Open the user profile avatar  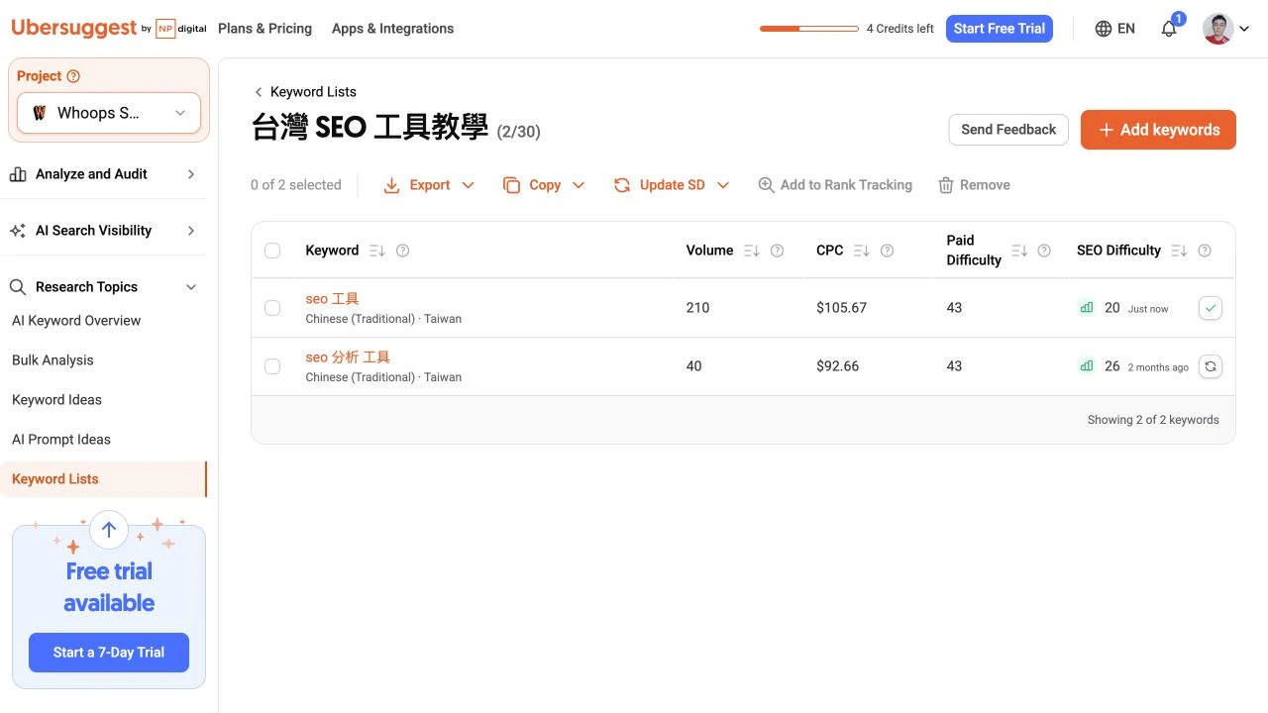coord(1217,29)
